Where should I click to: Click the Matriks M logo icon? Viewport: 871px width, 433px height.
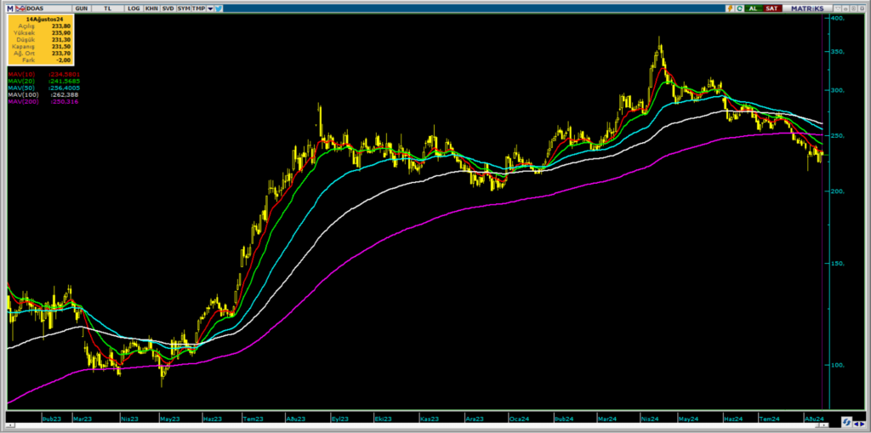10,9
